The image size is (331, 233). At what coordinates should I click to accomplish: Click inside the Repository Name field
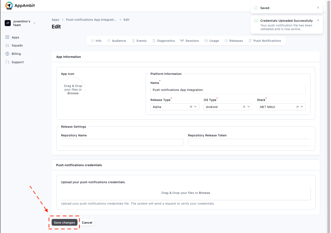tap(122, 142)
